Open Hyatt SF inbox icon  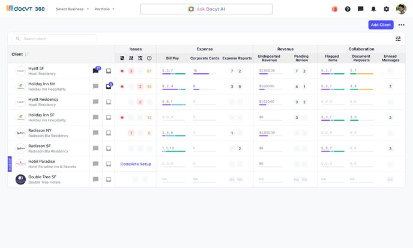coord(109,71)
